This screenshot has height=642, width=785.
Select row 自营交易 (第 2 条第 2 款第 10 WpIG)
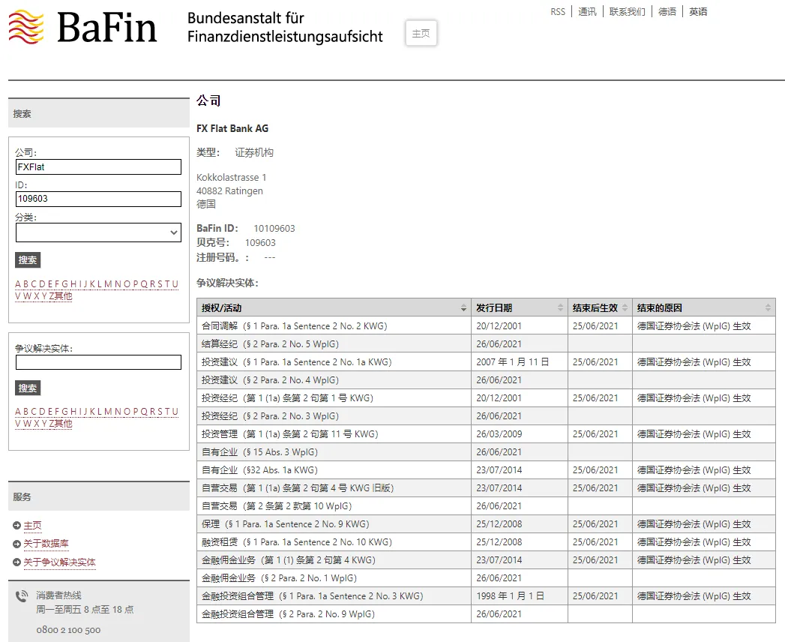tap(486, 506)
